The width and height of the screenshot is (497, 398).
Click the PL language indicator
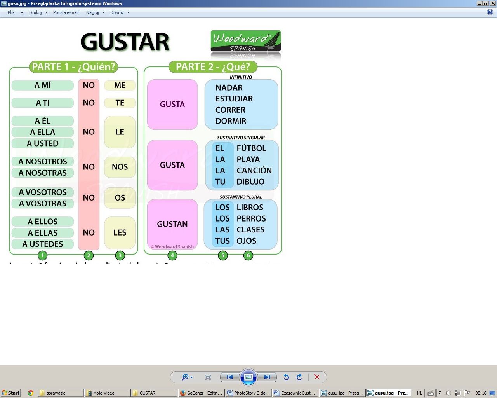(419, 393)
